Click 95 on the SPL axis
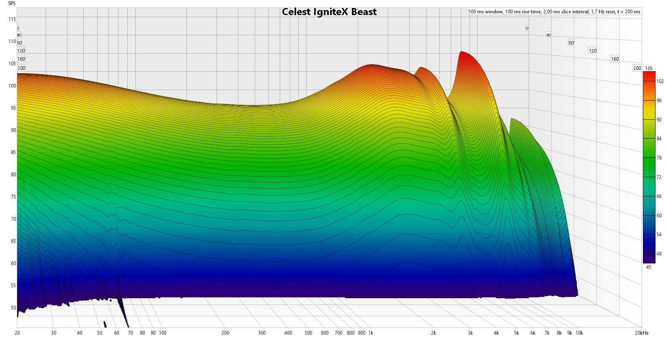Image resolution: width=666 pixels, height=338 pixels. point(13,108)
